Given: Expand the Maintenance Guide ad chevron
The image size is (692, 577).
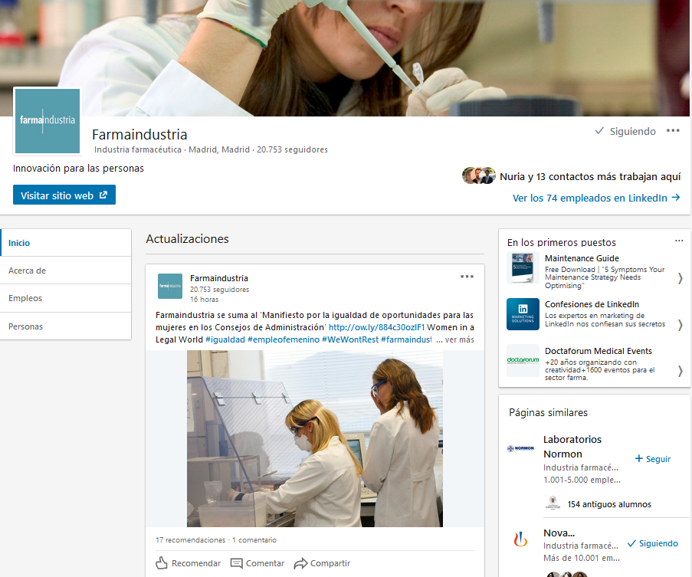Looking at the screenshot, I should (680, 278).
